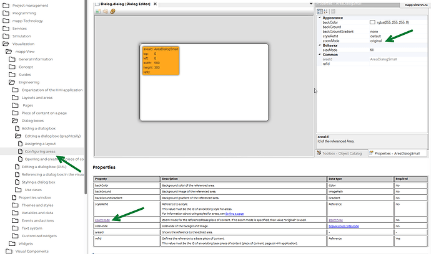The width and height of the screenshot is (431, 254).
Task: Sort properties alphabetically (A-Z icon)
Action: pyautogui.click(x=325, y=11)
